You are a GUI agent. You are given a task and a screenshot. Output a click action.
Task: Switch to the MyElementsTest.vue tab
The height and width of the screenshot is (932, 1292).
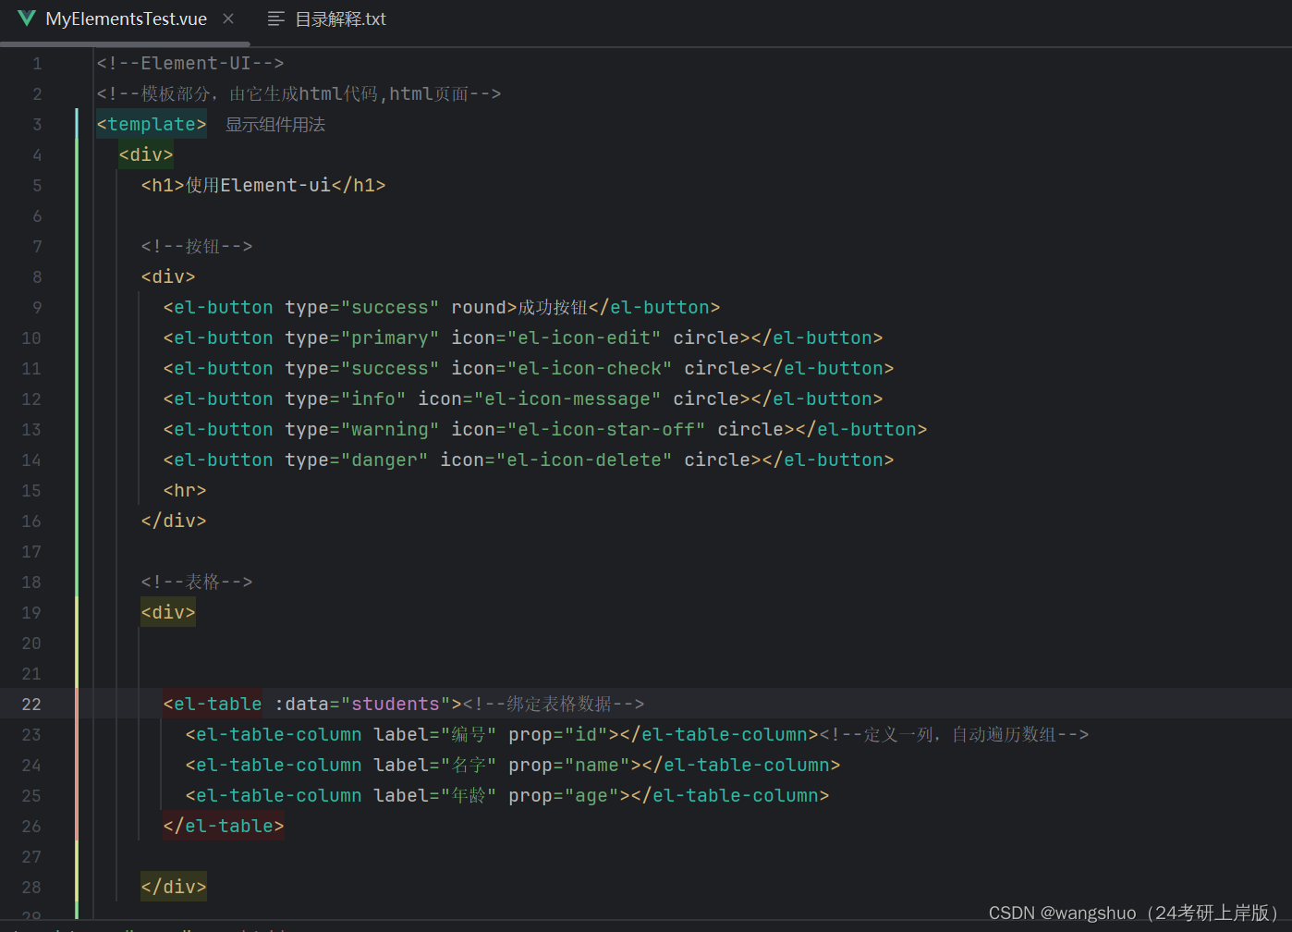[126, 19]
